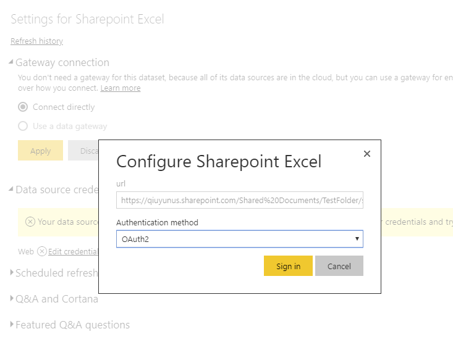
Task: Close the Configure Sharepoint Excel dialog
Action: click(367, 154)
